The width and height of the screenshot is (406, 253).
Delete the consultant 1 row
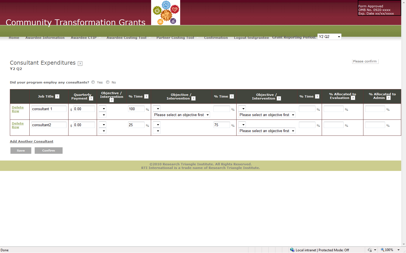[x=18, y=109]
